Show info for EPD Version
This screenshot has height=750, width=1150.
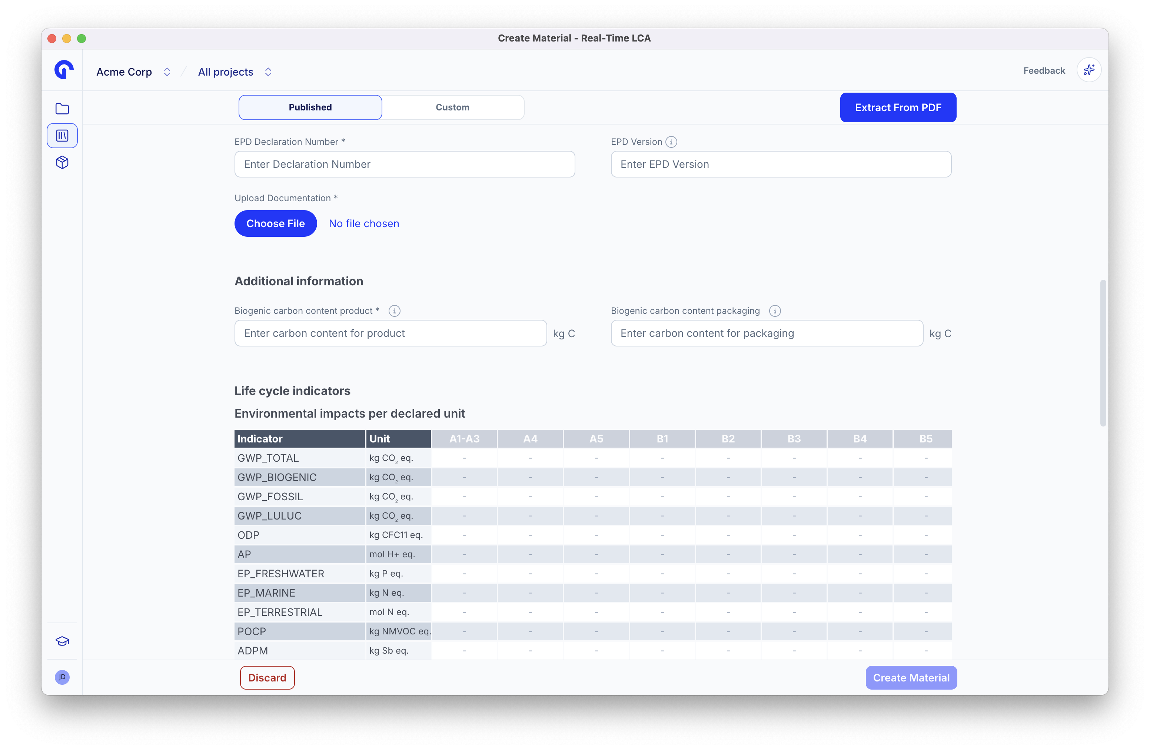671,142
